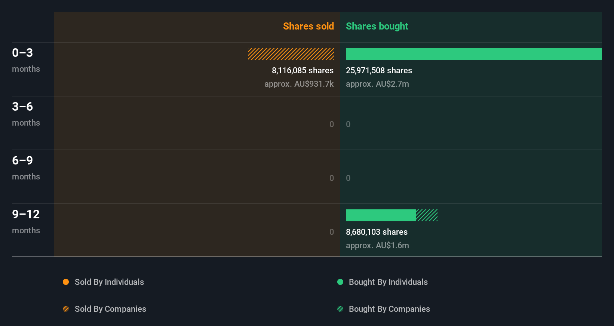Select the Bought By Individuals legend label

point(388,282)
